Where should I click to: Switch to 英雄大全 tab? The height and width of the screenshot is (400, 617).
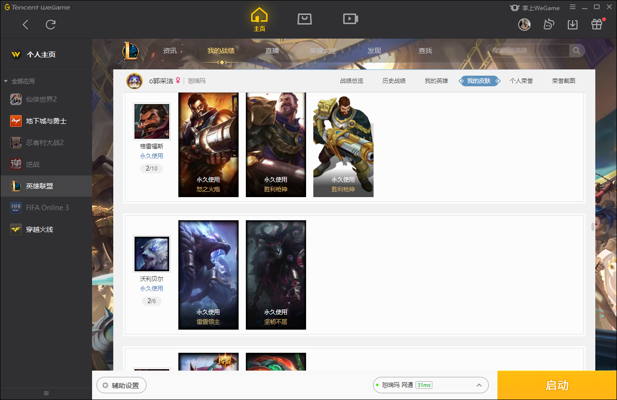323,51
